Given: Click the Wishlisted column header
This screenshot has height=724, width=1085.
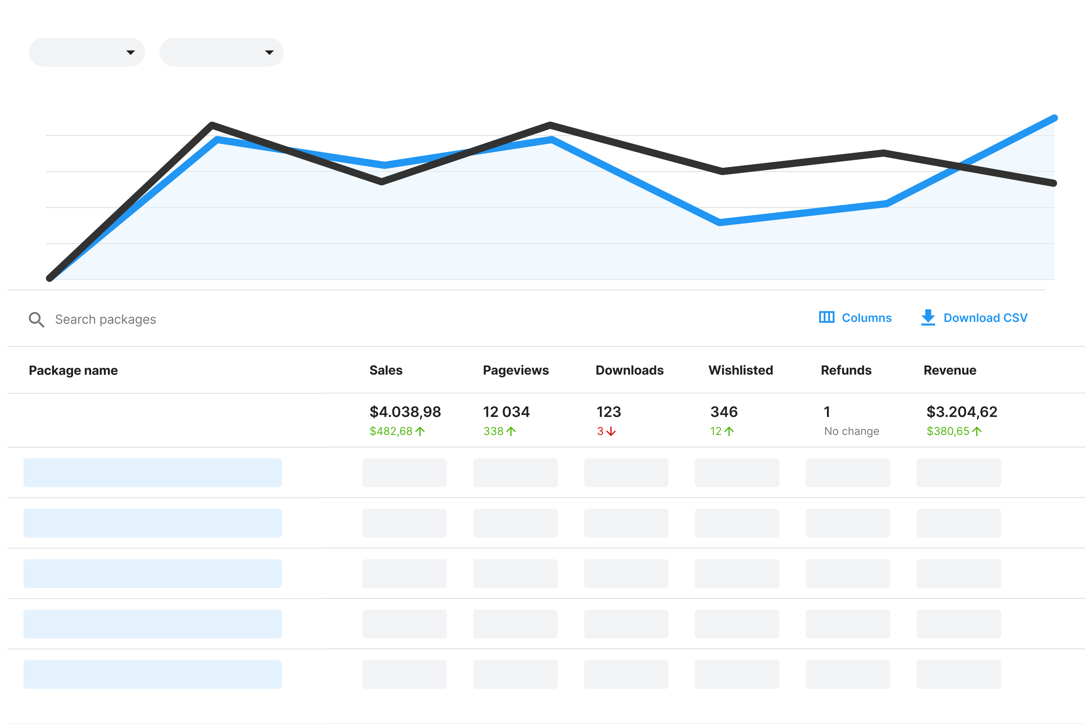Looking at the screenshot, I should pyautogui.click(x=740, y=370).
